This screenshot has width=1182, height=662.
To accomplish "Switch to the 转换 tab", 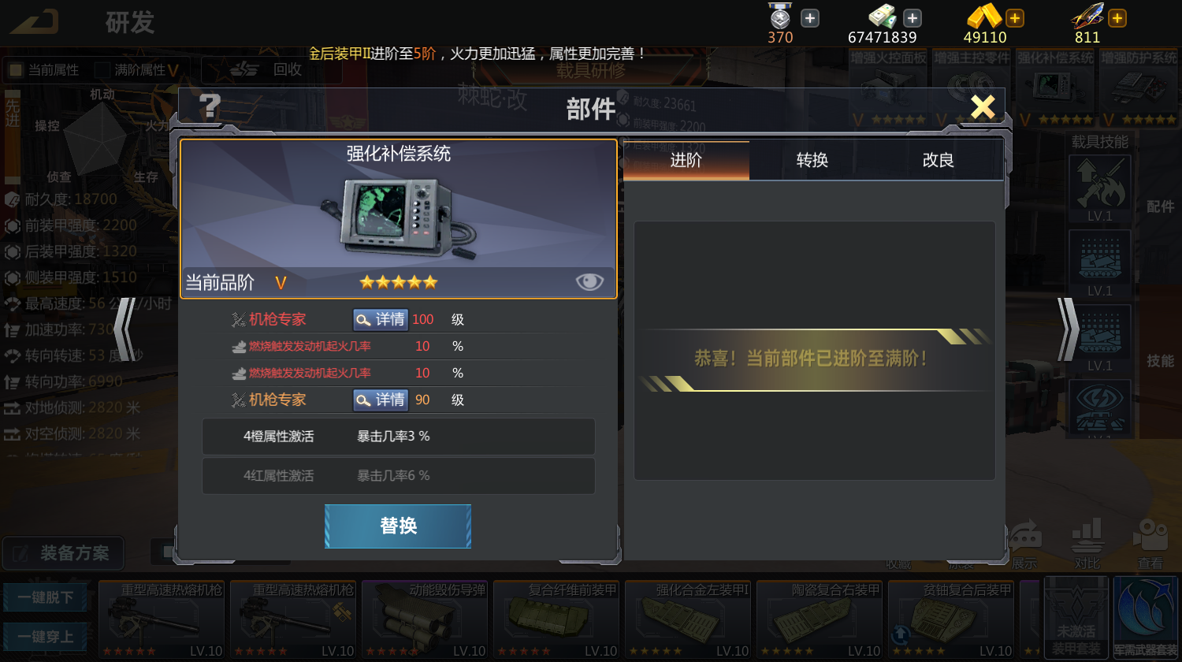I will coord(812,160).
